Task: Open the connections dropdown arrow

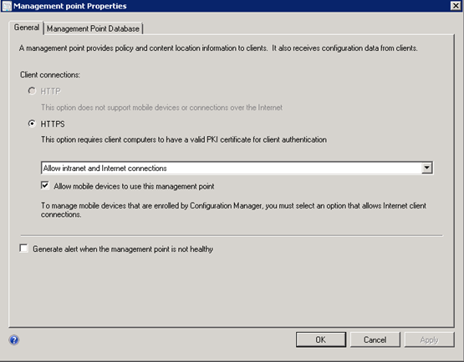Action: coord(426,168)
